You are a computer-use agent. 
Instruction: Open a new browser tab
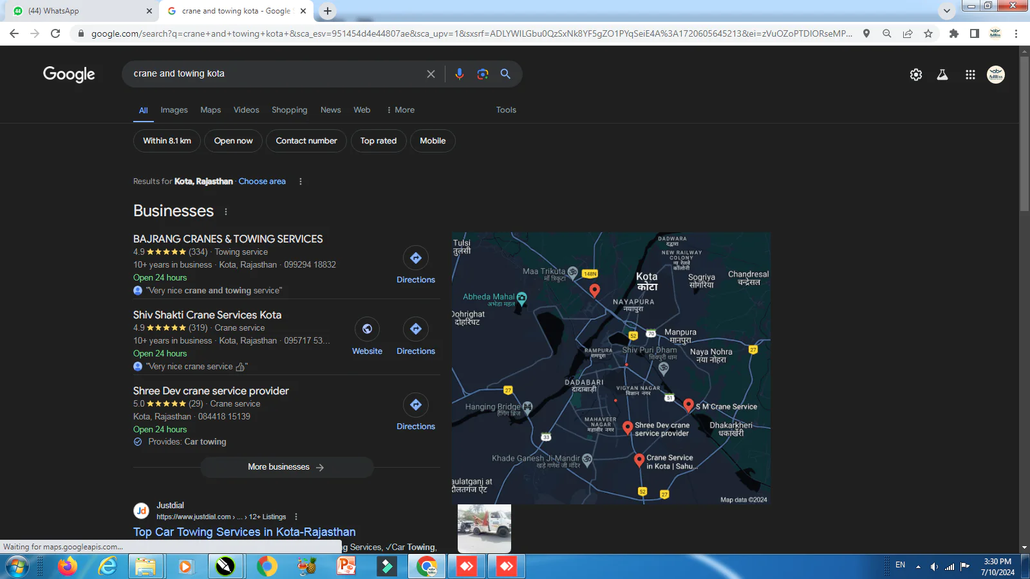328,11
